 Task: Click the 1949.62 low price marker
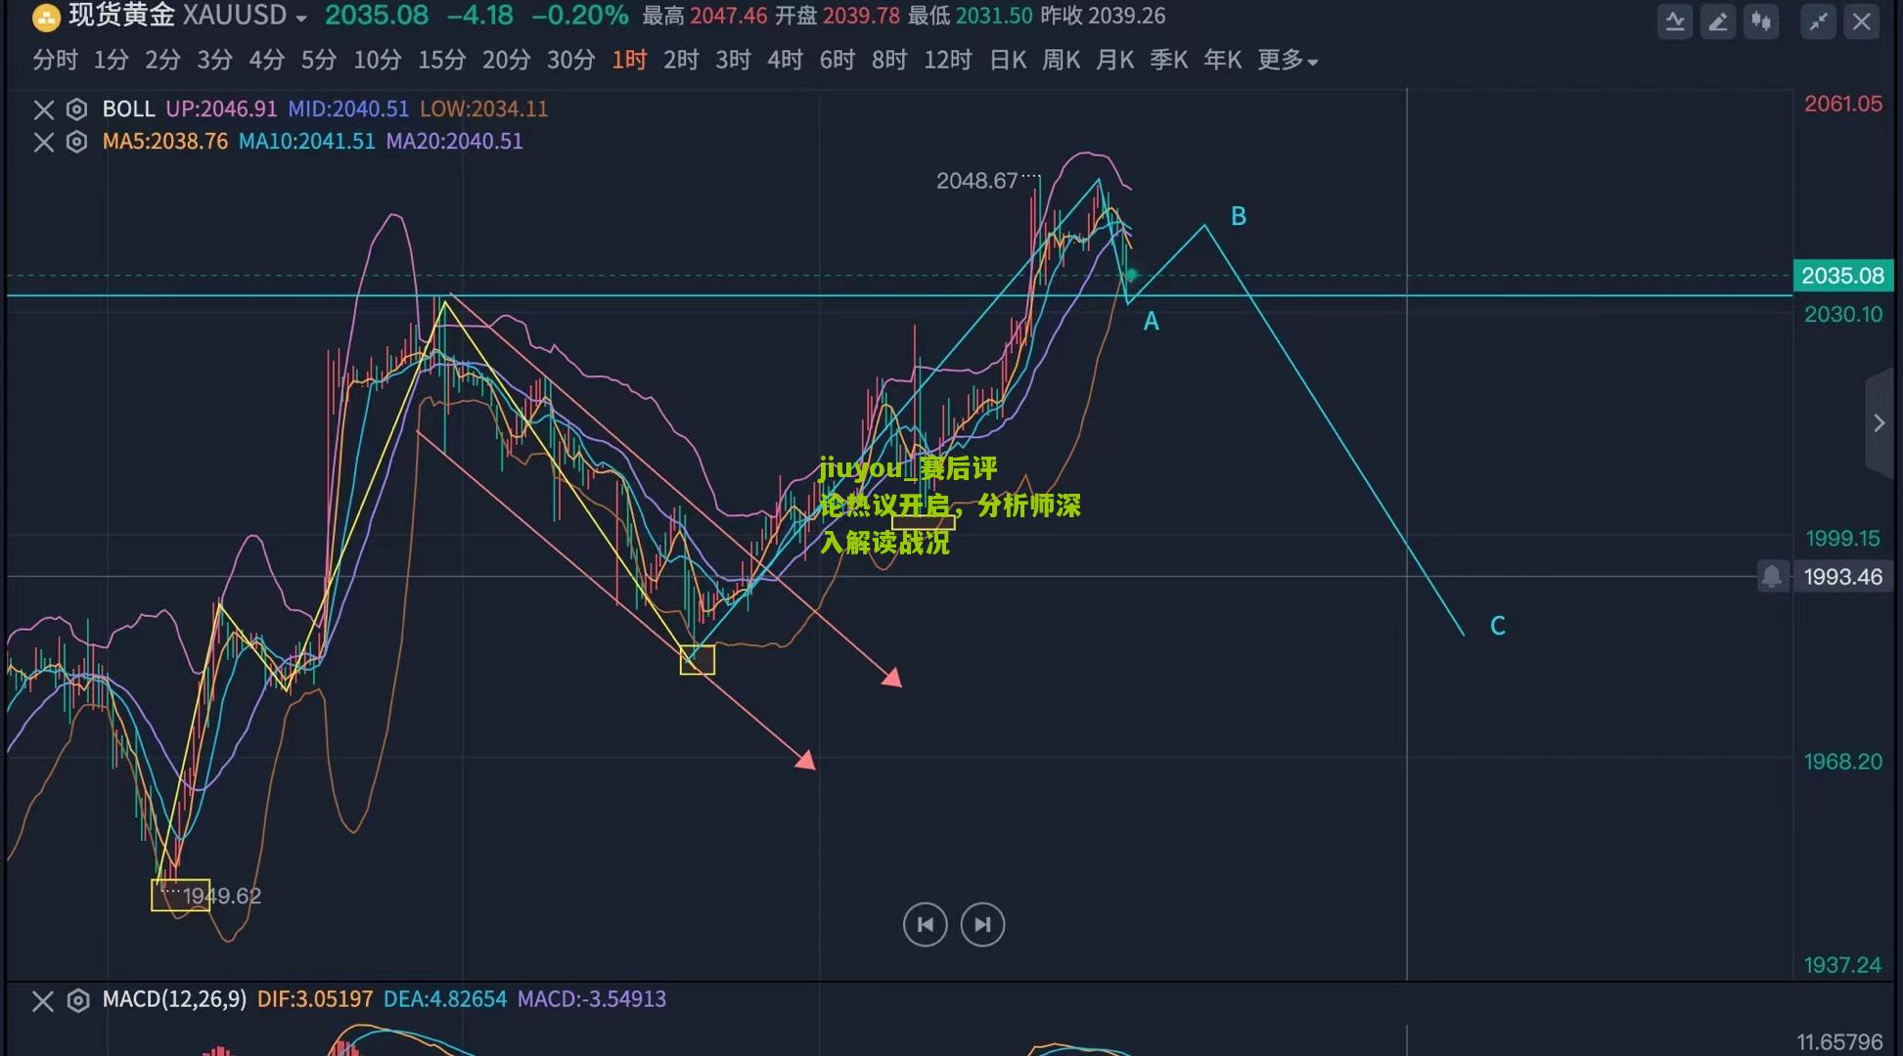point(222,896)
